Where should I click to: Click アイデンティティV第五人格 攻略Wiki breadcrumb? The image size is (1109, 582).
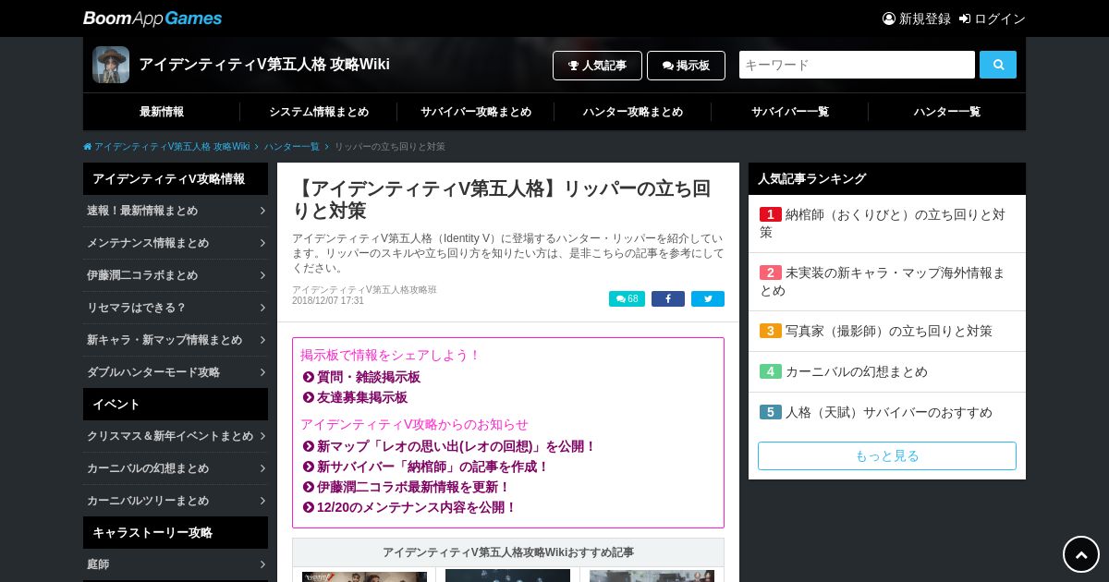coord(172,147)
